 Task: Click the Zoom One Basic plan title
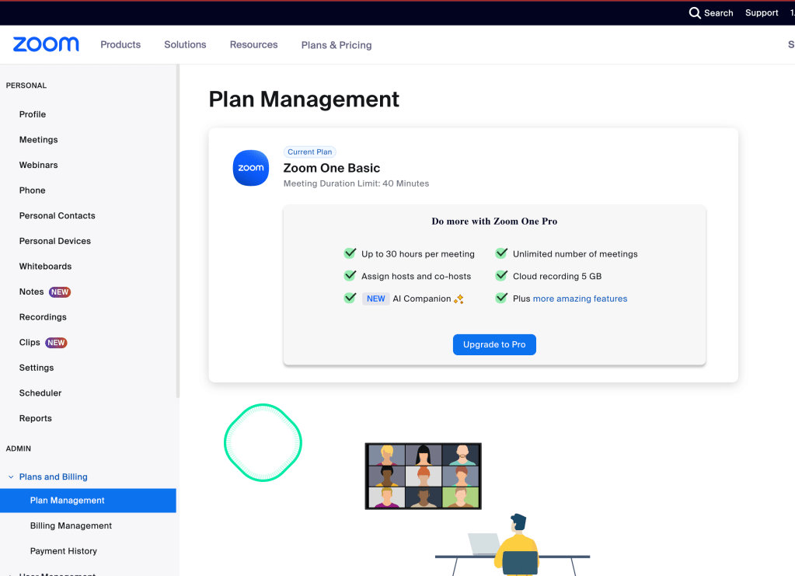click(332, 169)
